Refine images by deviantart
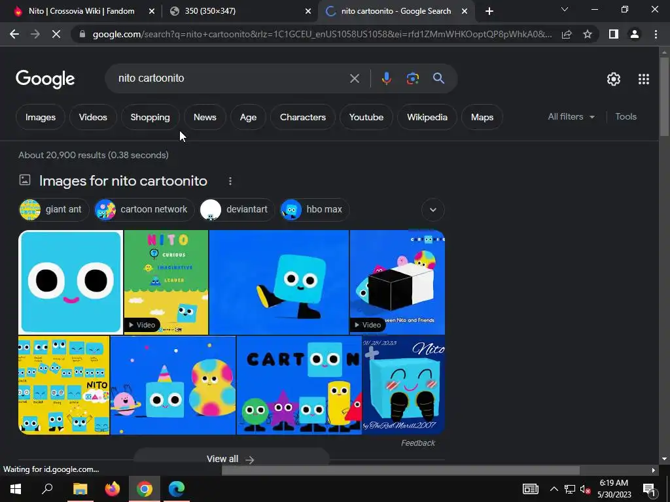This screenshot has width=670, height=502. click(237, 210)
